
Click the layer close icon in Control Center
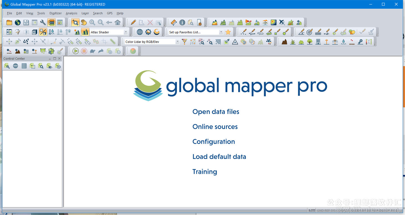58,66
